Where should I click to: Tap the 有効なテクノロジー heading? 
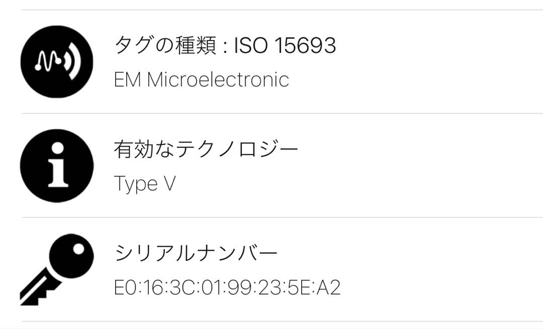tap(207, 148)
